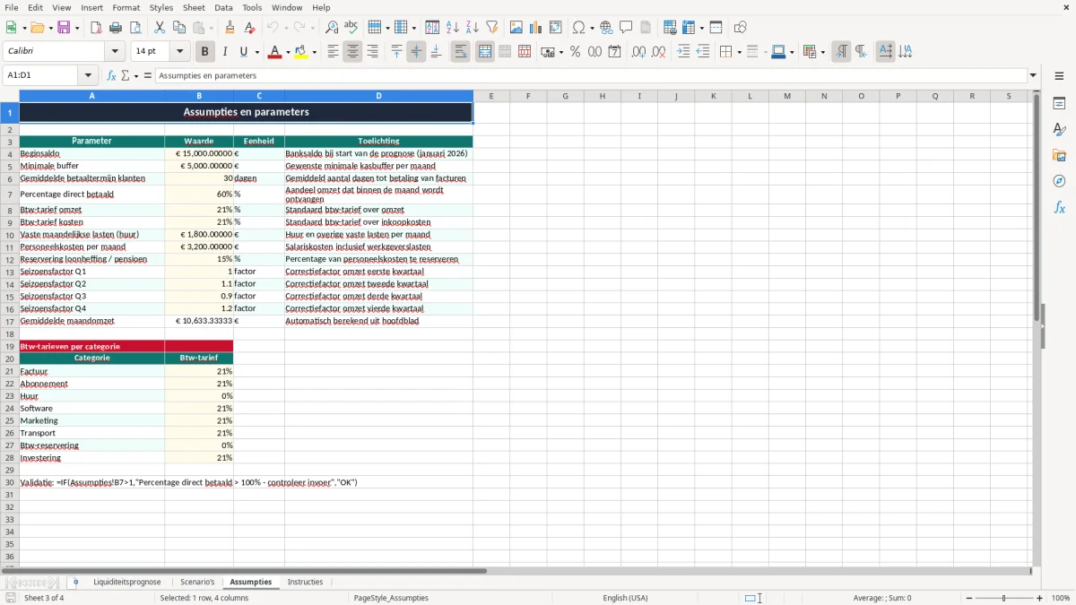The width and height of the screenshot is (1076, 605).
Task: Insert an image via the toolbar icon
Action: pyautogui.click(x=516, y=28)
